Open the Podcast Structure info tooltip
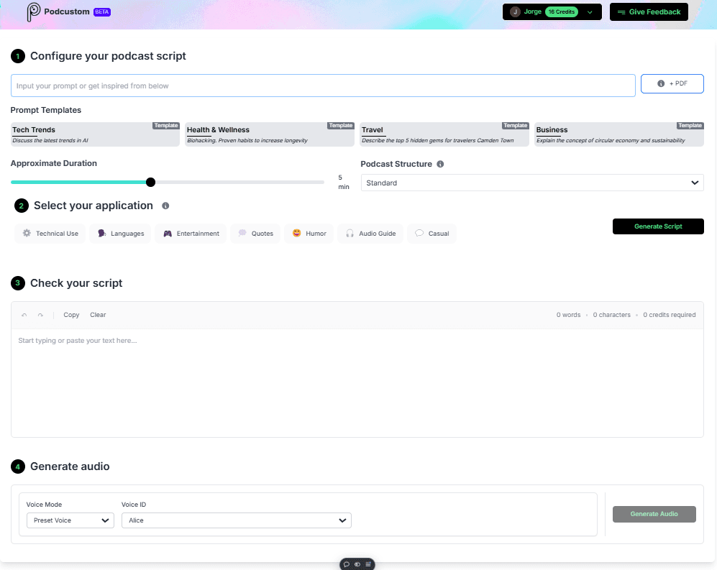The width and height of the screenshot is (717, 570). coord(441,164)
